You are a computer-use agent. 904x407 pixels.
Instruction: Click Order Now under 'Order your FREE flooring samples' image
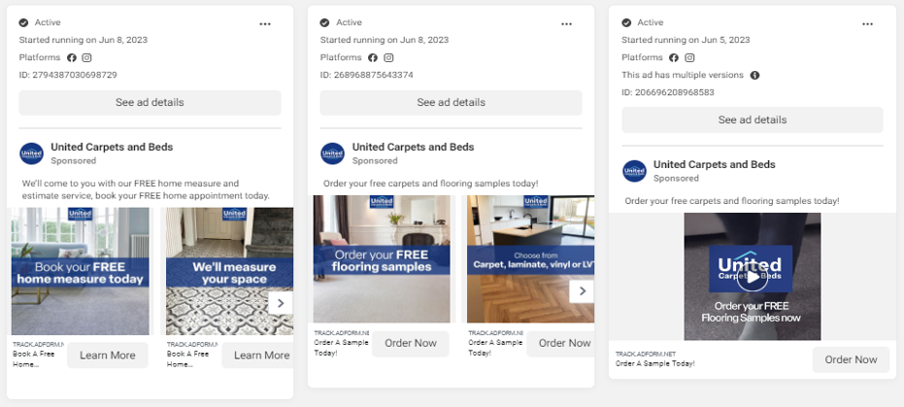tap(411, 343)
